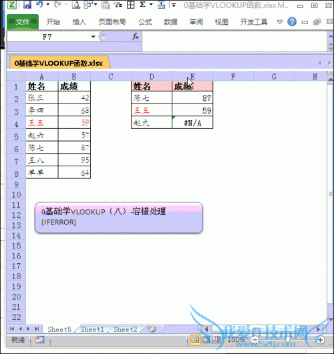
Task: Undo the last action in quick access toolbar
Action: pos(39,5)
